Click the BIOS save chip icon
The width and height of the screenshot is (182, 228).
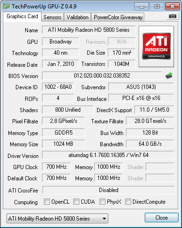[169, 76]
